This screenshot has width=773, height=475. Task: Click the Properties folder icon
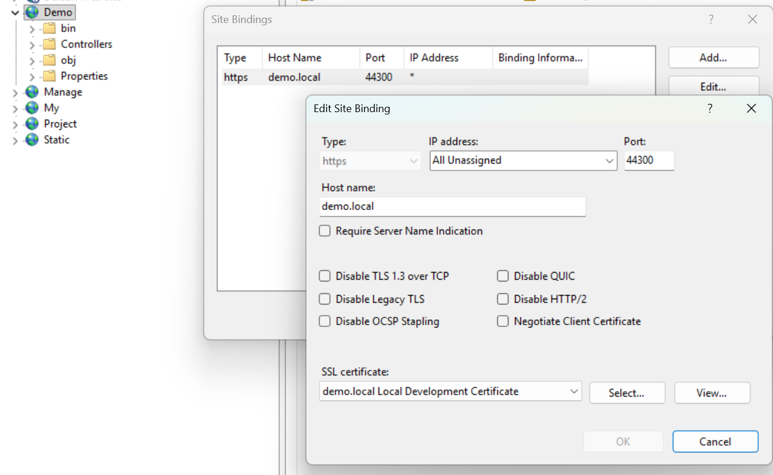coord(50,76)
